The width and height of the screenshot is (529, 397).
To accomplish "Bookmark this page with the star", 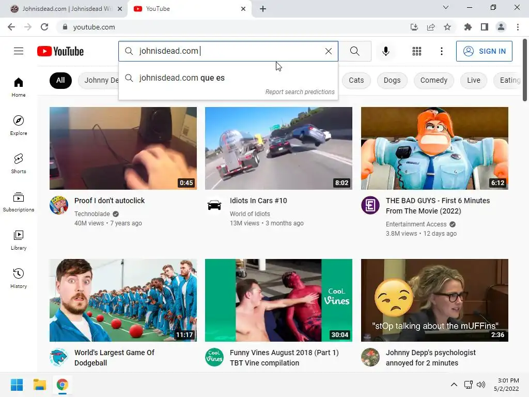I will 447,27.
